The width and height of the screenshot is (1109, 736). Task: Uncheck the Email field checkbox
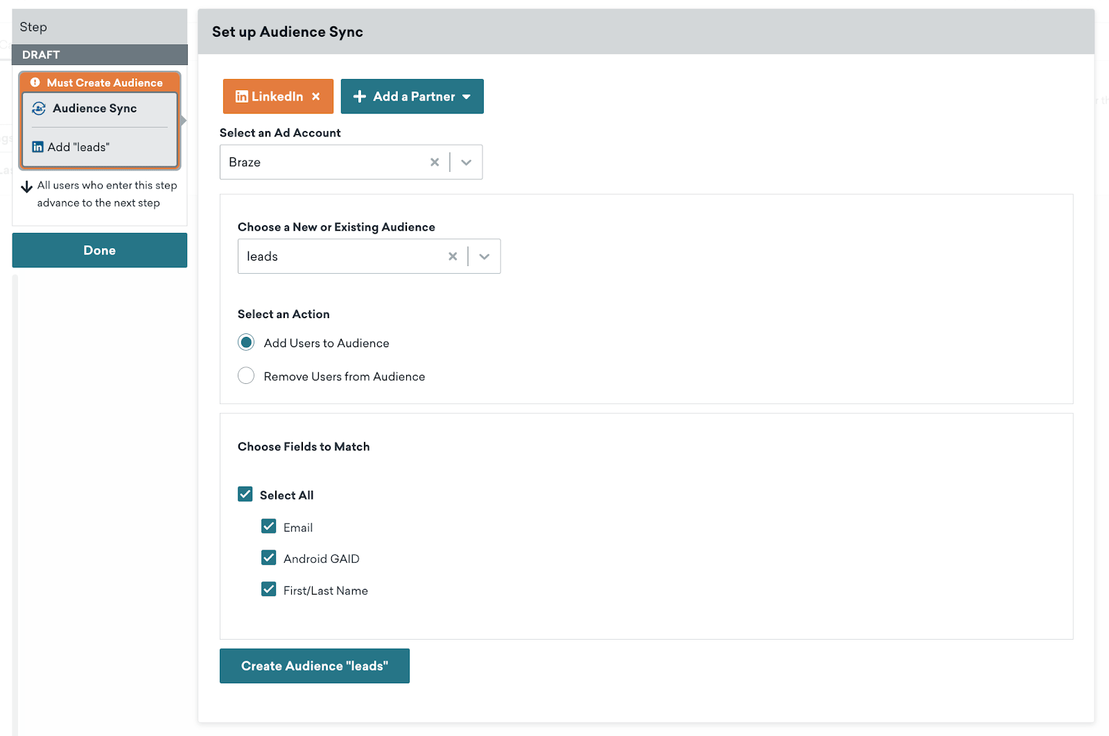pyautogui.click(x=269, y=527)
